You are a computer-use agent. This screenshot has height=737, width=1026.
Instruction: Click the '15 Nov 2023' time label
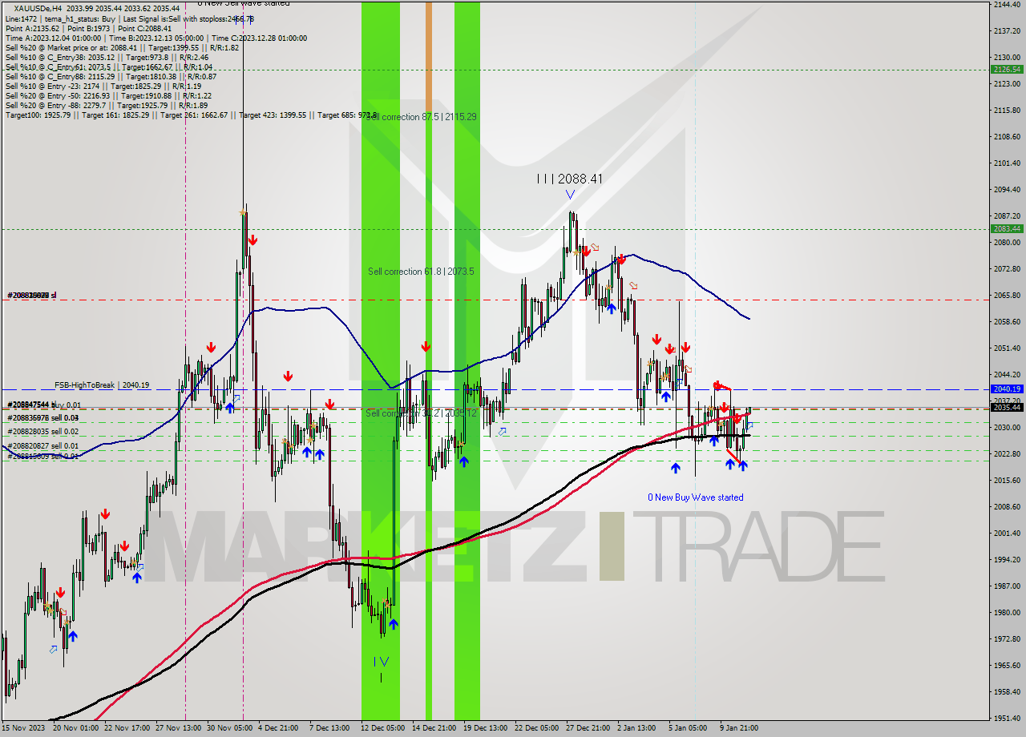(23, 728)
